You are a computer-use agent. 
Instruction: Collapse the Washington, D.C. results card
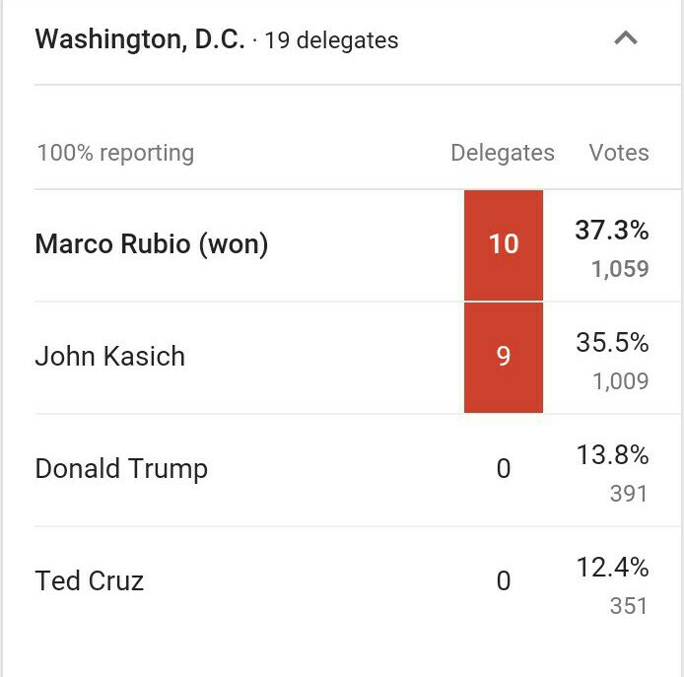[x=625, y=39]
